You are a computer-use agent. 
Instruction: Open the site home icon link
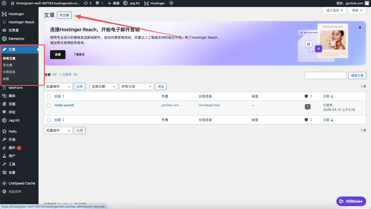click(12, 3)
